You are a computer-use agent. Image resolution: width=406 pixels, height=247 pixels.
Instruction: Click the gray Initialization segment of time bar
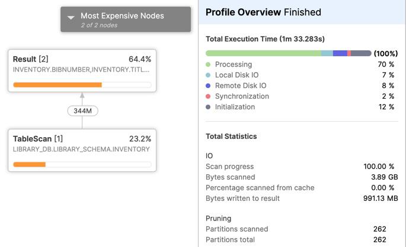[361, 53]
